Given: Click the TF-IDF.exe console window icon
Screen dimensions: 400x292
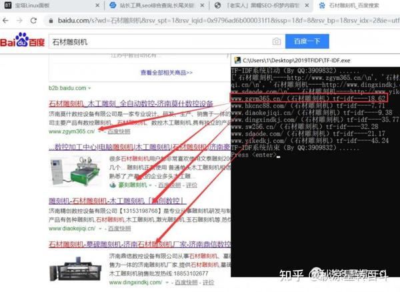Looking at the screenshot, I should (237, 60).
